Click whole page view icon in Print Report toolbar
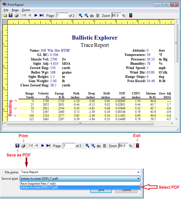The image size is (181, 199). point(98,16)
